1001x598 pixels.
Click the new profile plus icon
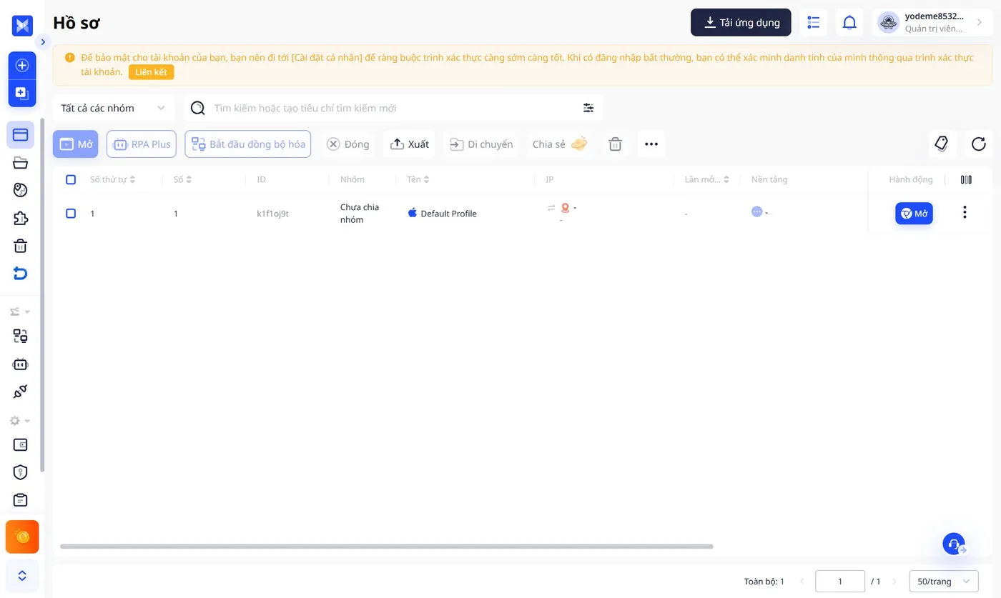point(22,65)
